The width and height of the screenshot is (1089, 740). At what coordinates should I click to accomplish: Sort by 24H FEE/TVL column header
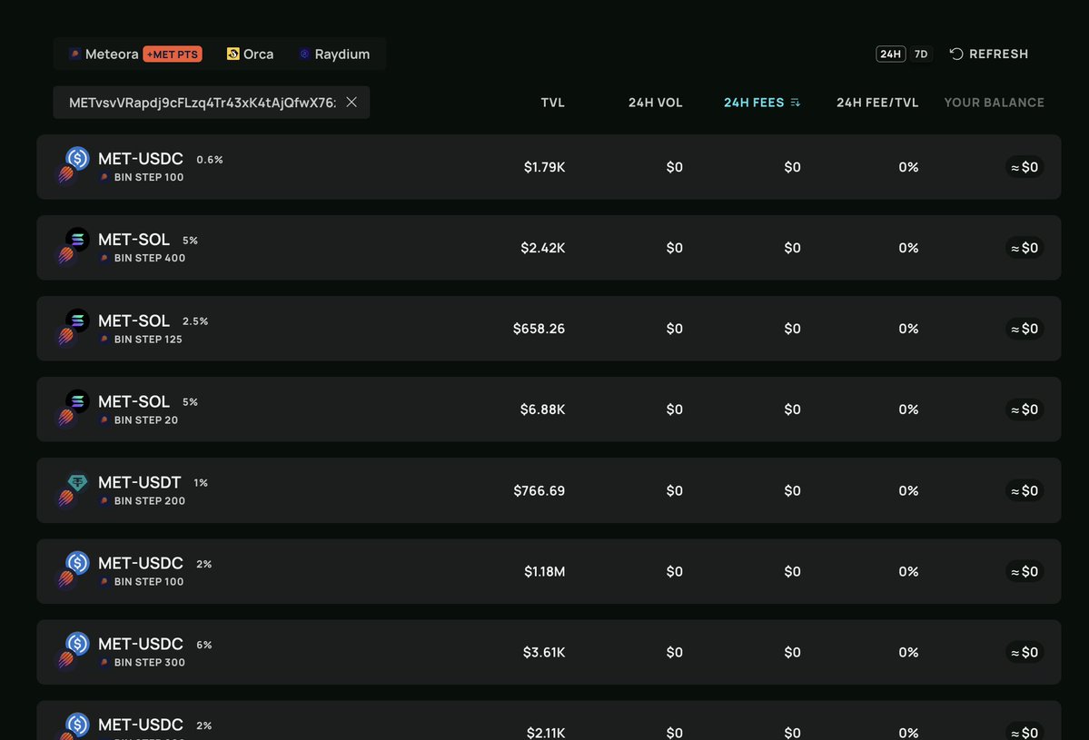pos(877,103)
